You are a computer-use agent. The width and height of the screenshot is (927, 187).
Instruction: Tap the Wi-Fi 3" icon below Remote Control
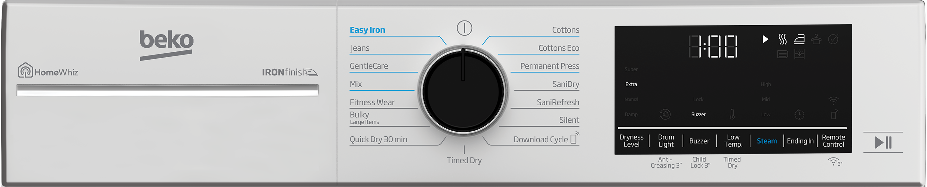[x=834, y=162]
